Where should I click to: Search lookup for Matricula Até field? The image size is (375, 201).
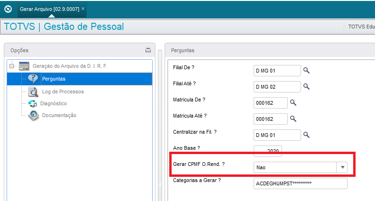(293, 119)
